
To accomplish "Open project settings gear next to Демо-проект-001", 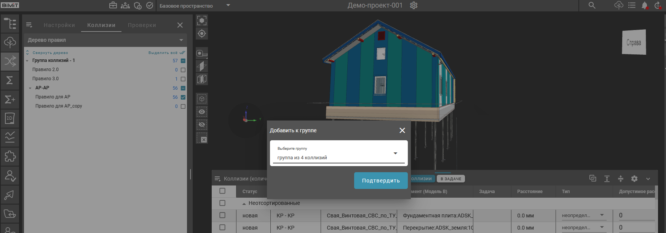I will click(414, 5).
